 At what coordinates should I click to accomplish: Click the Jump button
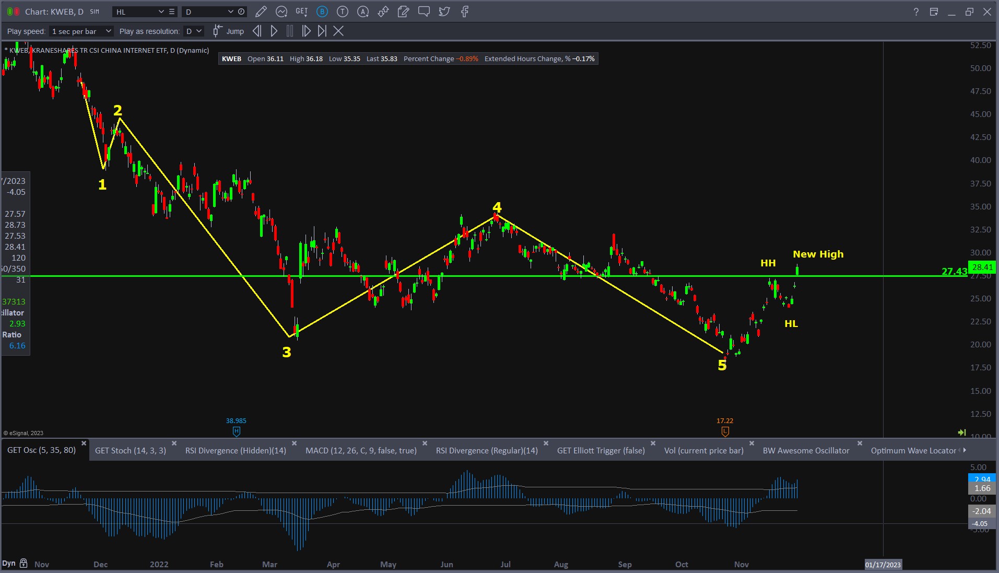(x=229, y=31)
